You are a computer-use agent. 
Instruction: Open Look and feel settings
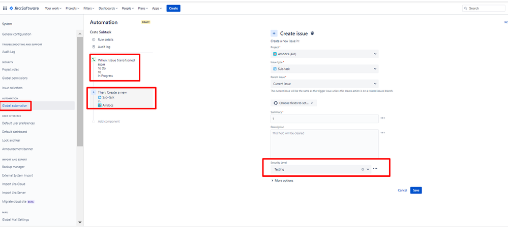11,140
